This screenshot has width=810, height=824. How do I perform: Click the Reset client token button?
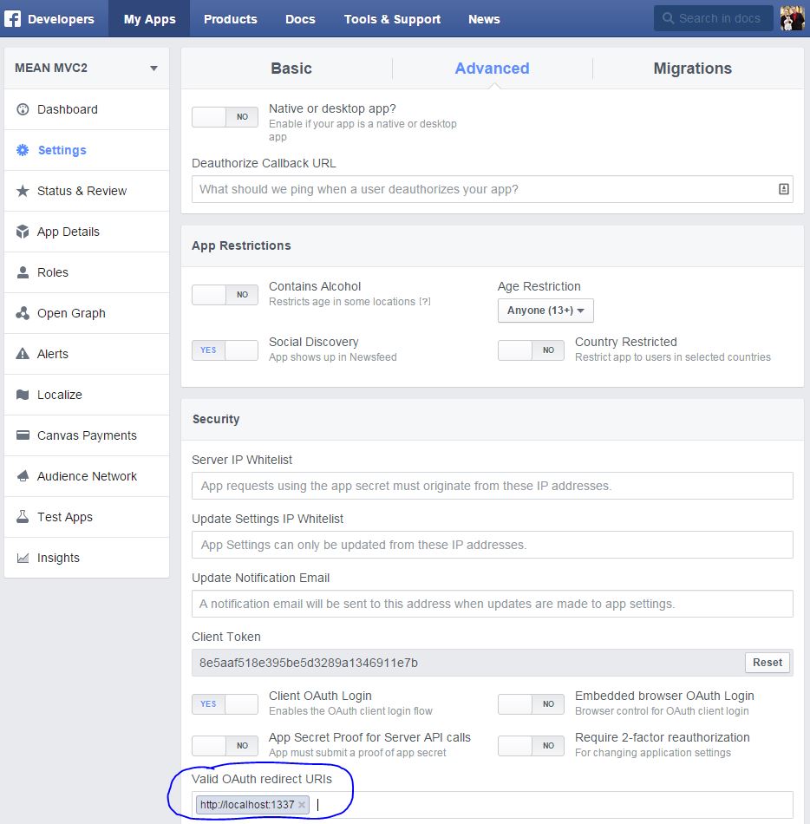tap(768, 662)
